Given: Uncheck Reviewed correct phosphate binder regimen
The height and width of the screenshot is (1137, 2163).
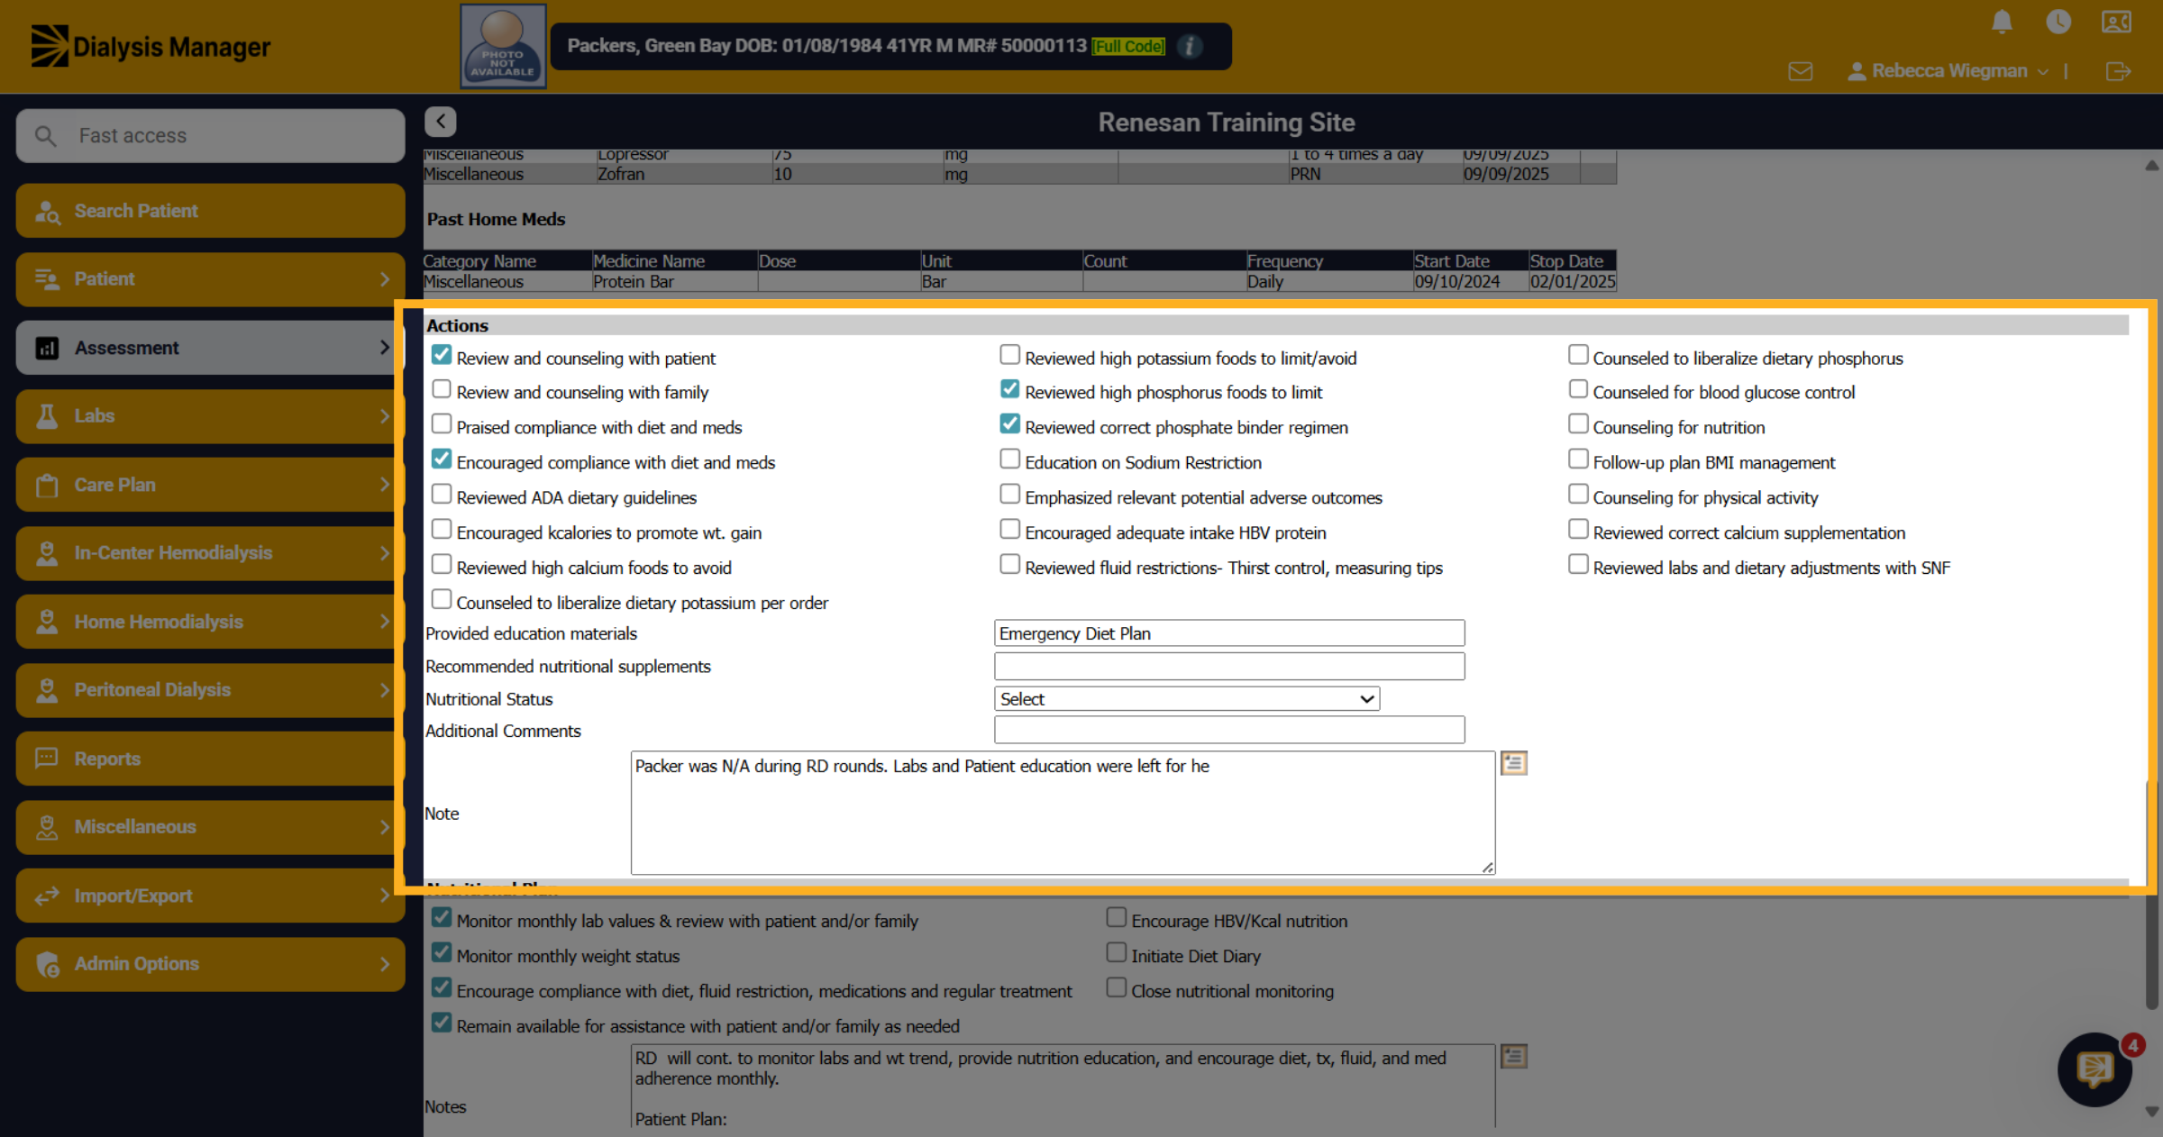Looking at the screenshot, I should [x=1010, y=423].
